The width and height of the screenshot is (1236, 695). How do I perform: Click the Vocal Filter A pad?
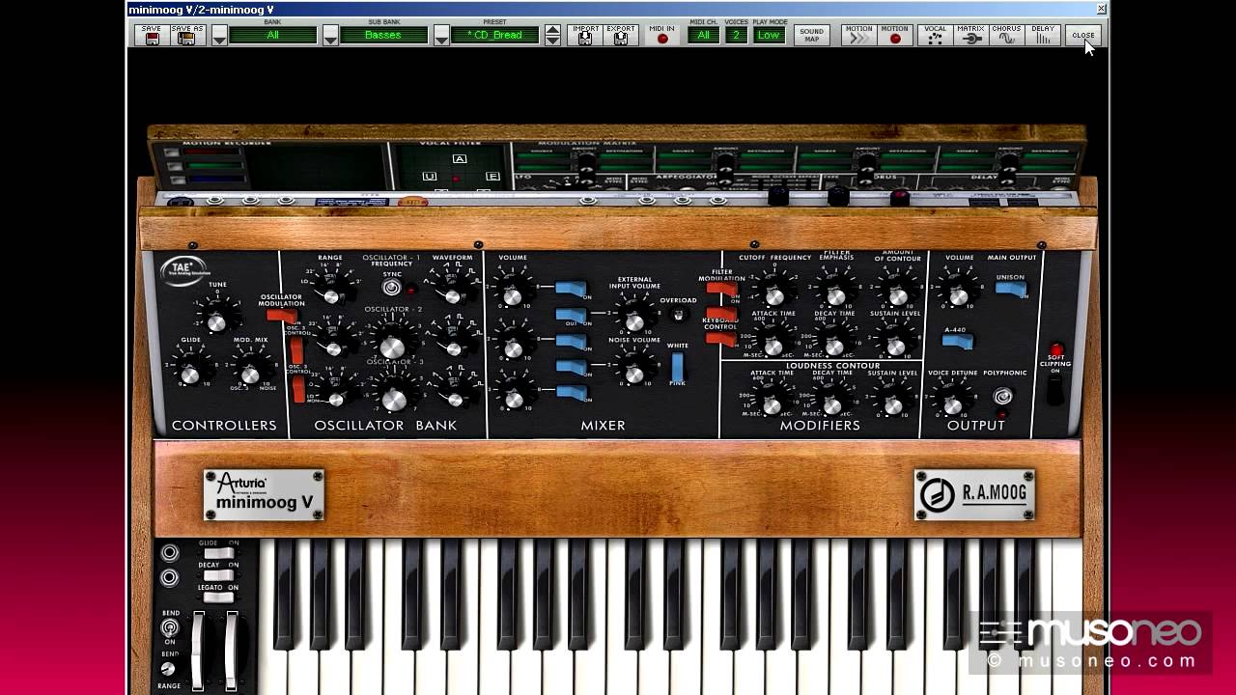[x=460, y=159]
